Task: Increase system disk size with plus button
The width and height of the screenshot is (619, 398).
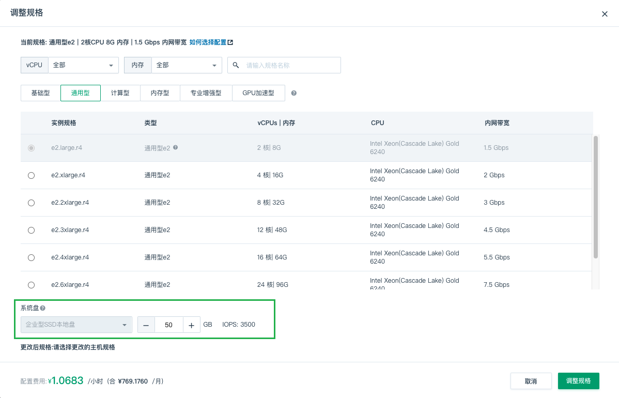Action: (192, 325)
